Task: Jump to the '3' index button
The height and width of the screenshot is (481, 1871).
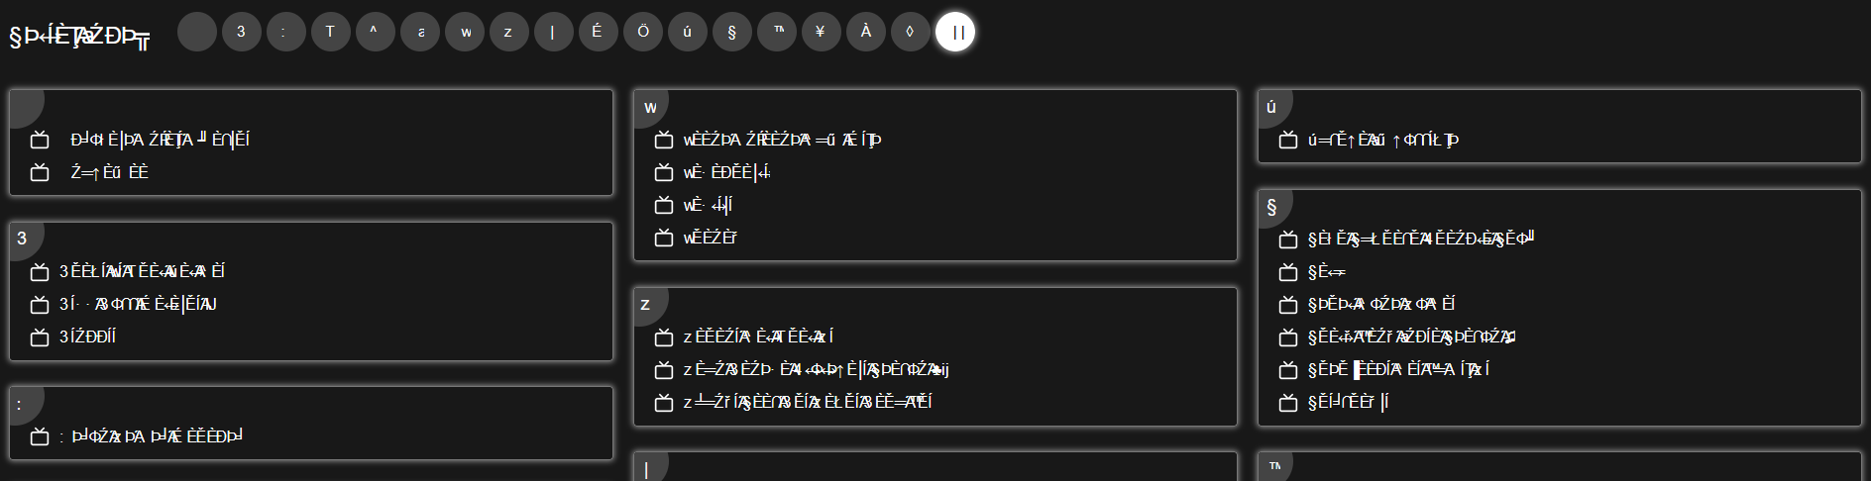Action: [x=241, y=32]
